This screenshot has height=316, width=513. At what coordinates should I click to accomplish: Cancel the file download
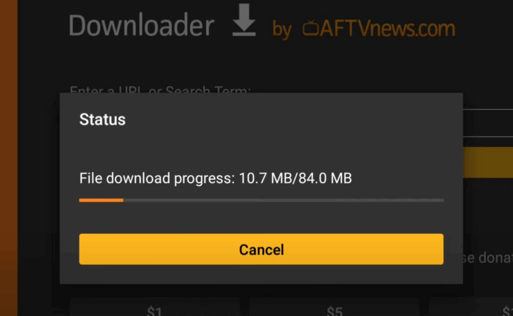point(261,249)
